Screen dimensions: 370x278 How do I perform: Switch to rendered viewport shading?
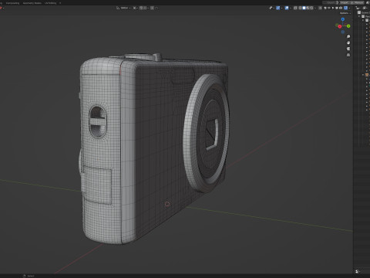pos(311,8)
